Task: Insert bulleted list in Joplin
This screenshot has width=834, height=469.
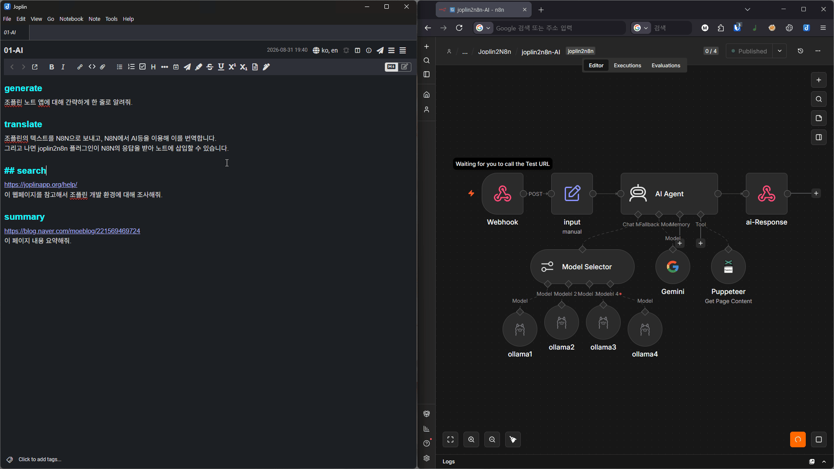Action: (119, 67)
